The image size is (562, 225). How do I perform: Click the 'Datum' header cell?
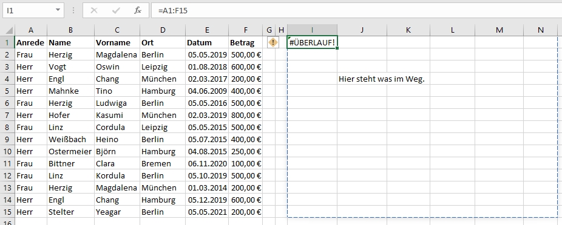(x=207, y=42)
